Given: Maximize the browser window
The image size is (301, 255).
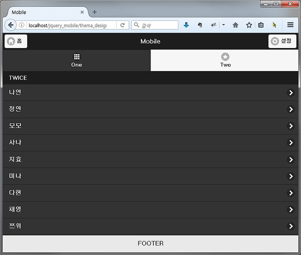Looking at the screenshot, I should click(276, 4).
